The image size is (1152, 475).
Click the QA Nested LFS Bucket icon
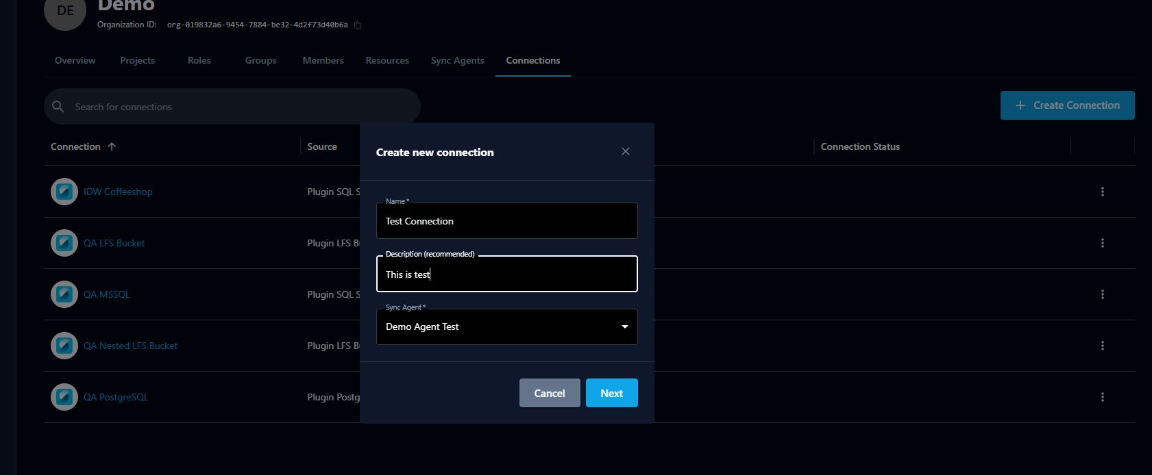64,346
